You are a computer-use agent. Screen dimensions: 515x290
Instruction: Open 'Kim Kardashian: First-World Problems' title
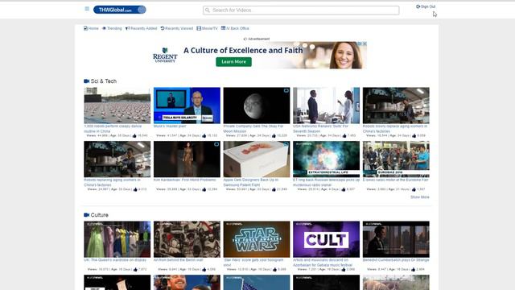point(185,180)
